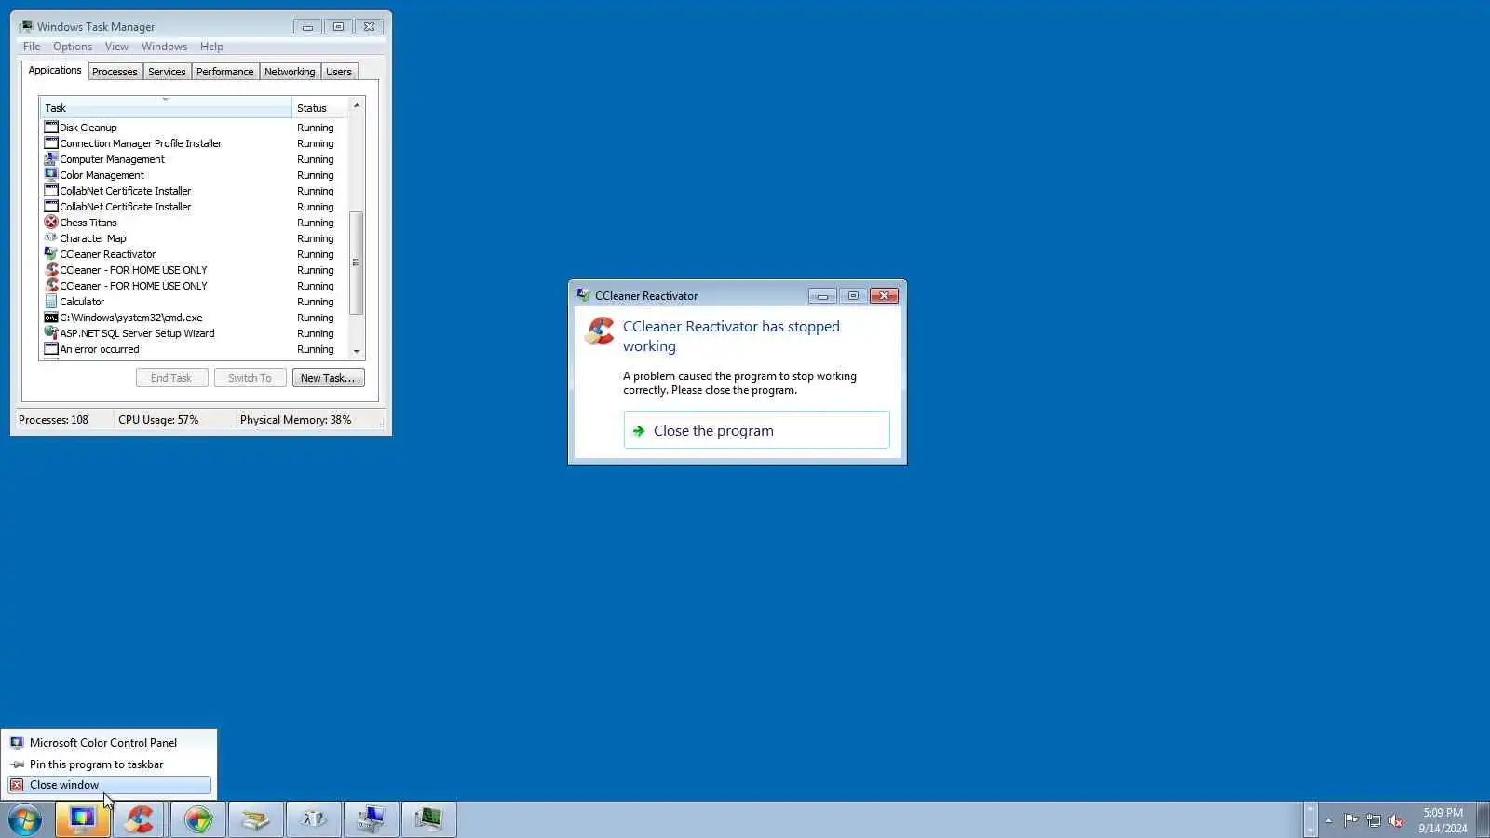
Task: Click the multicolored globe with checkmark taskbar icon
Action: tap(197, 819)
